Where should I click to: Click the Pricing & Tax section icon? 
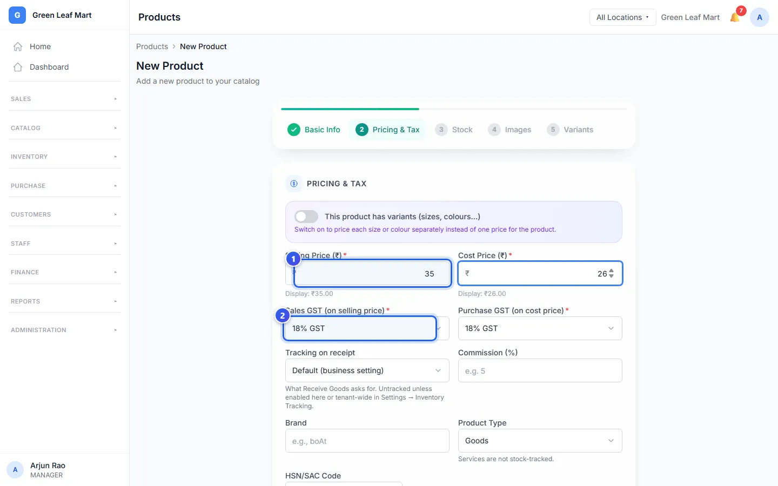point(294,184)
